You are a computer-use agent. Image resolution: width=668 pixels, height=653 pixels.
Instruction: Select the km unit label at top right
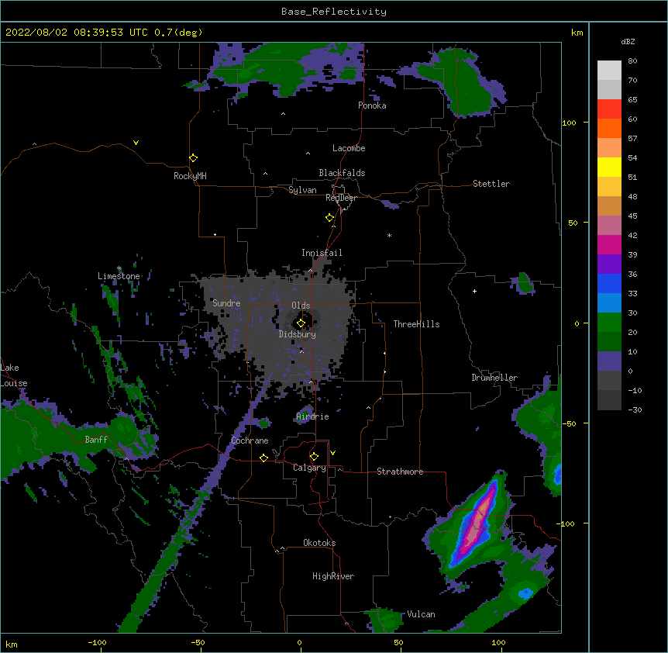coord(577,33)
